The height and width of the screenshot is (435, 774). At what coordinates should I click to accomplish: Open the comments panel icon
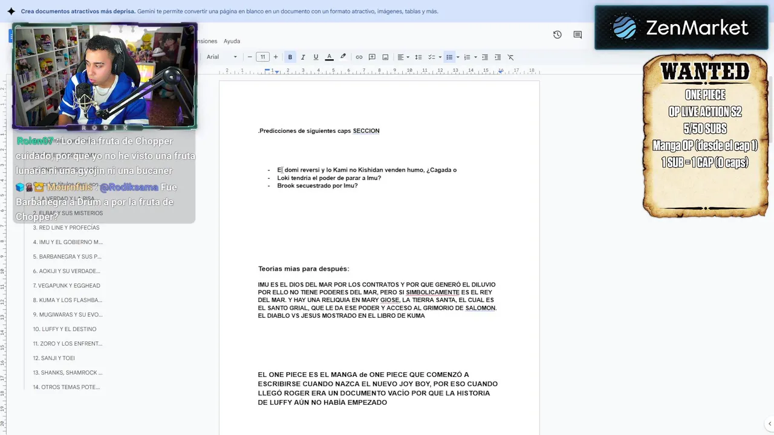tap(577, 35)
